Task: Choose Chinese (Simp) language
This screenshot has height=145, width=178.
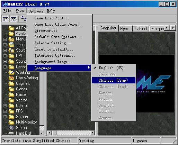Action: pos(114,80)
